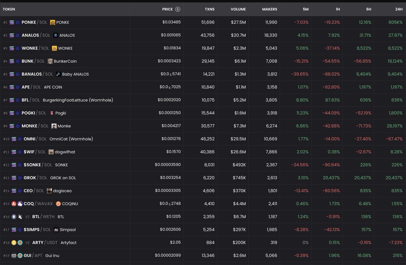The image size is (406, 265).
Task: Click the Simpsol token logo icon
Action: pos(56,230)
